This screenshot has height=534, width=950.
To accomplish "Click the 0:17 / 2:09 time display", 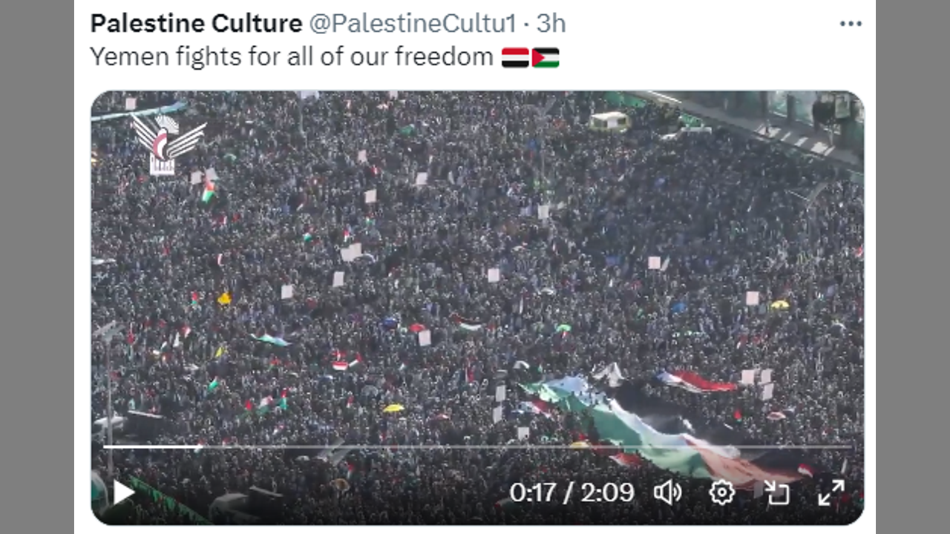I will pos(571,492).
